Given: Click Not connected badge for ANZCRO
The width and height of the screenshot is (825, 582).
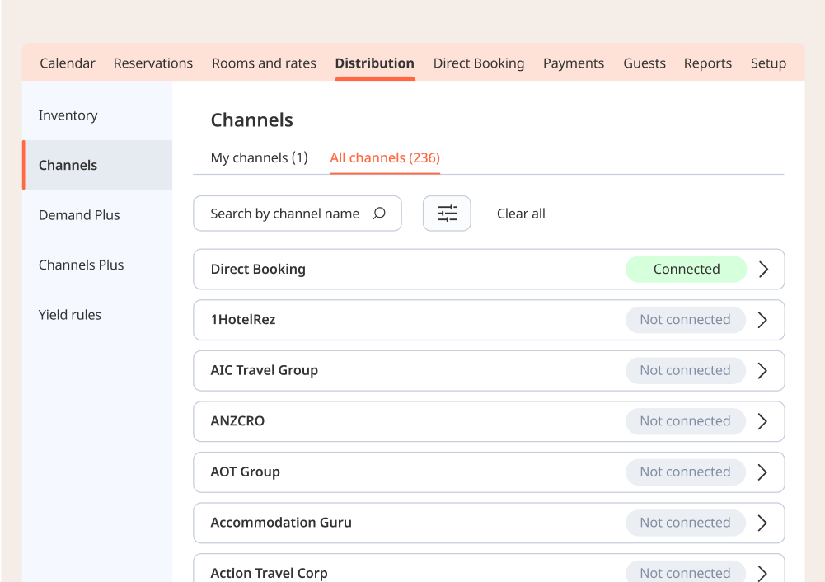Looking at the screenshot, I should click(685, 421).
